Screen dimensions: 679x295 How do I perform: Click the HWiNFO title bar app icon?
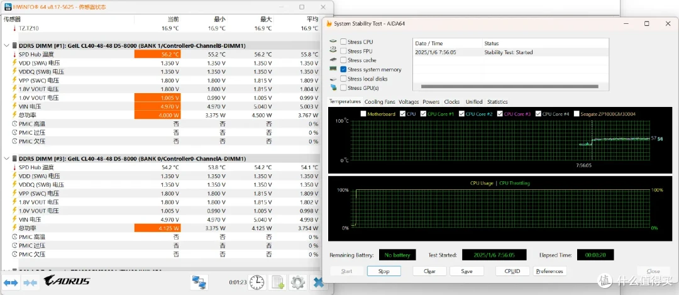click(8, 7)
